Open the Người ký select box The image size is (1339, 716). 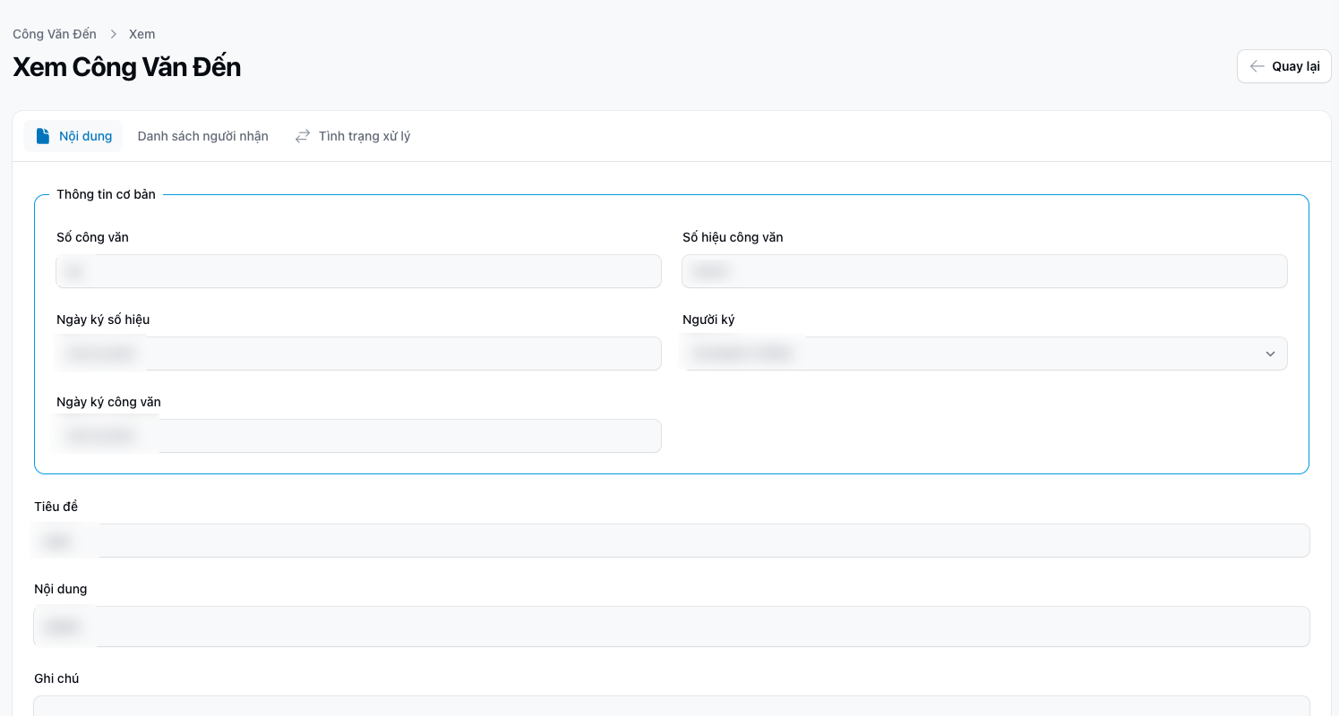pos(983,354)
